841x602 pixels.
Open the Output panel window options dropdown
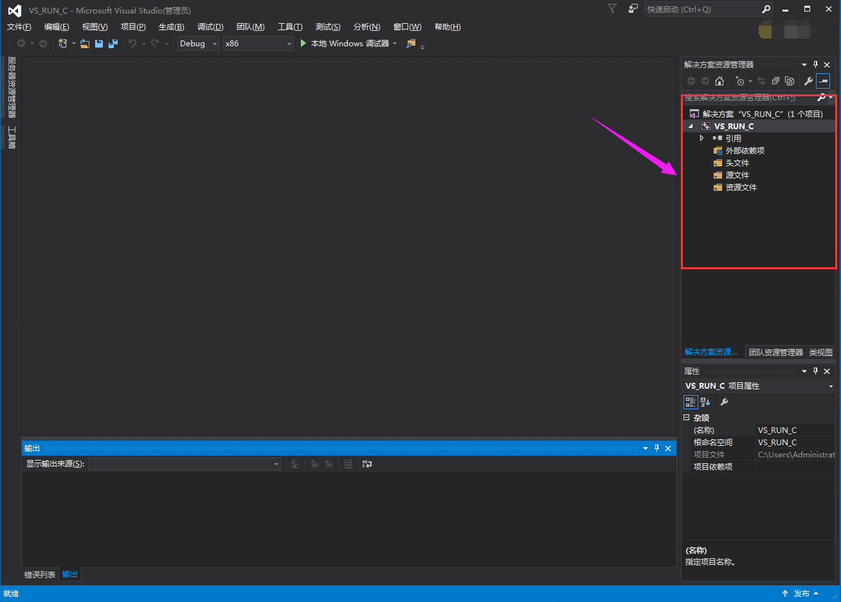[645, 448]
